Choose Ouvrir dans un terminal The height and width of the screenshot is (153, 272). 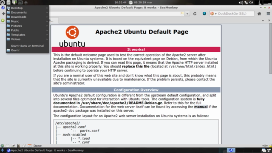coord(27,46)
